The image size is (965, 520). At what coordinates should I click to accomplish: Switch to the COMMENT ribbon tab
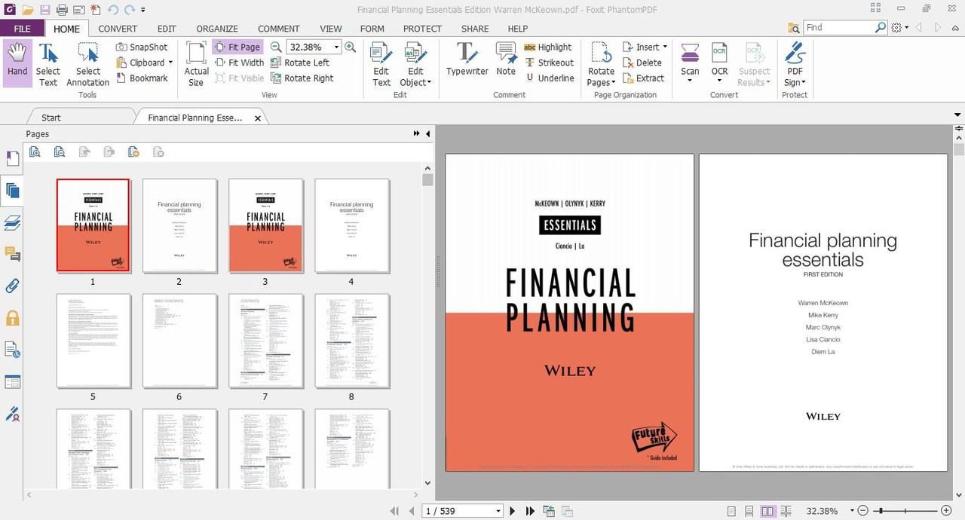tap(279, 29)
